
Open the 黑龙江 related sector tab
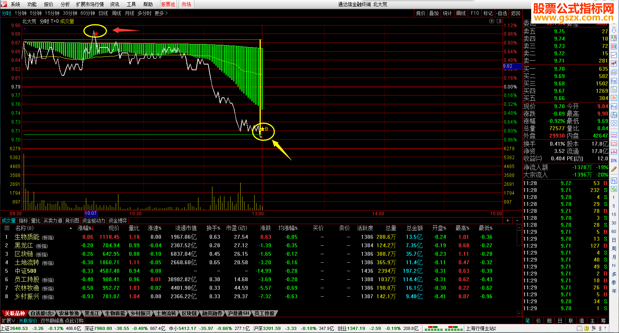(92, 313)
